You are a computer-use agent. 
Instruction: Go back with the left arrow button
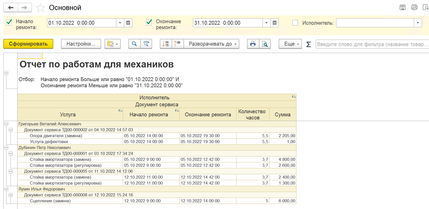11,8
